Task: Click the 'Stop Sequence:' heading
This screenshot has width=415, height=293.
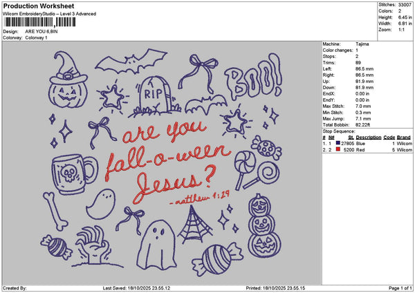Action: tap(339, 131)
